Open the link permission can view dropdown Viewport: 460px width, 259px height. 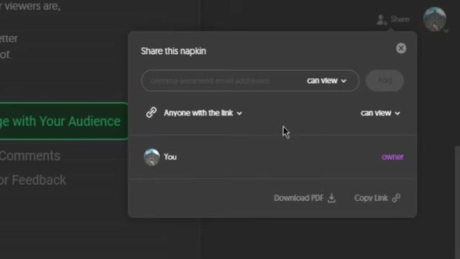[x=380, y=113]
